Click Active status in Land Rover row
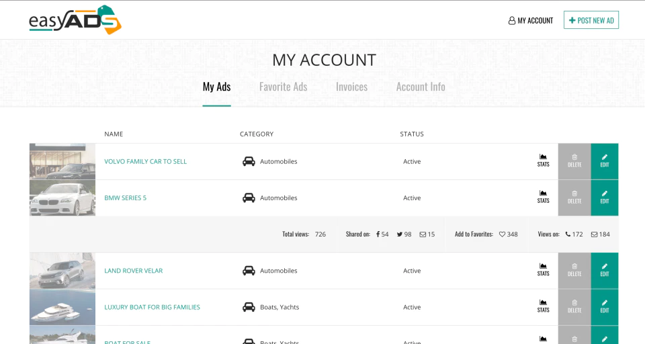The width and height of the screenshot is (645, 344). (x=412, y=271)
